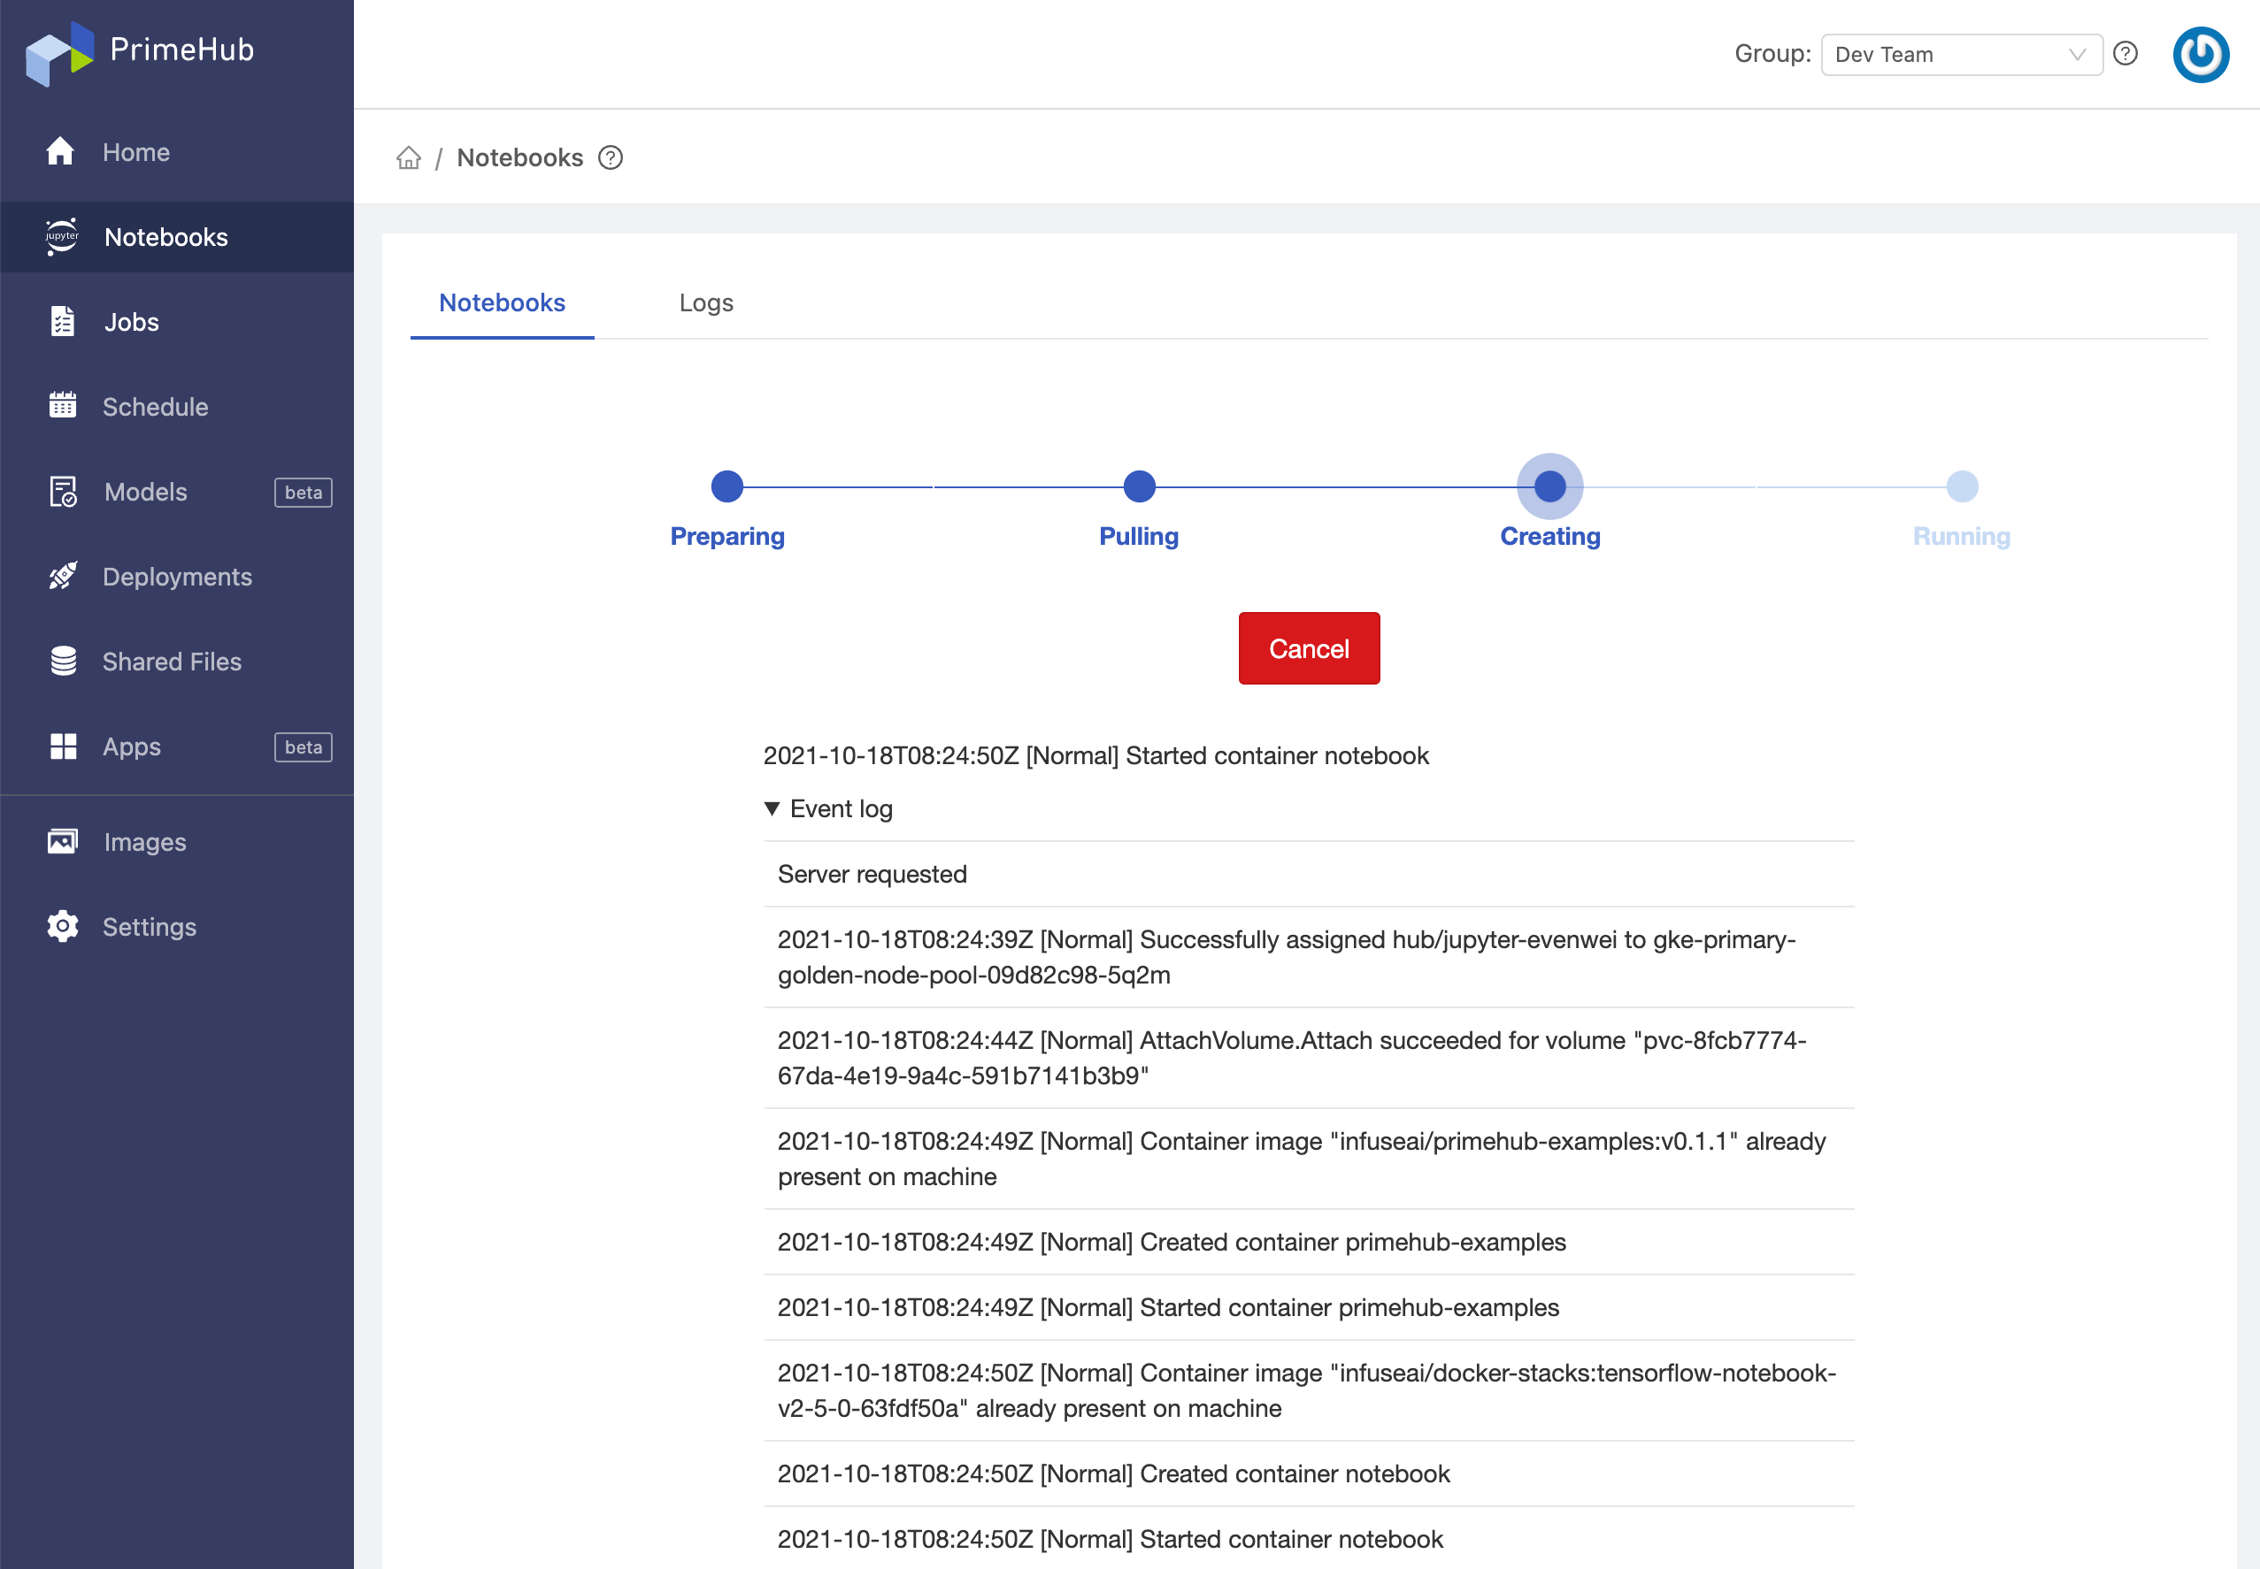Click the Home house icon in sidebar

61,151
